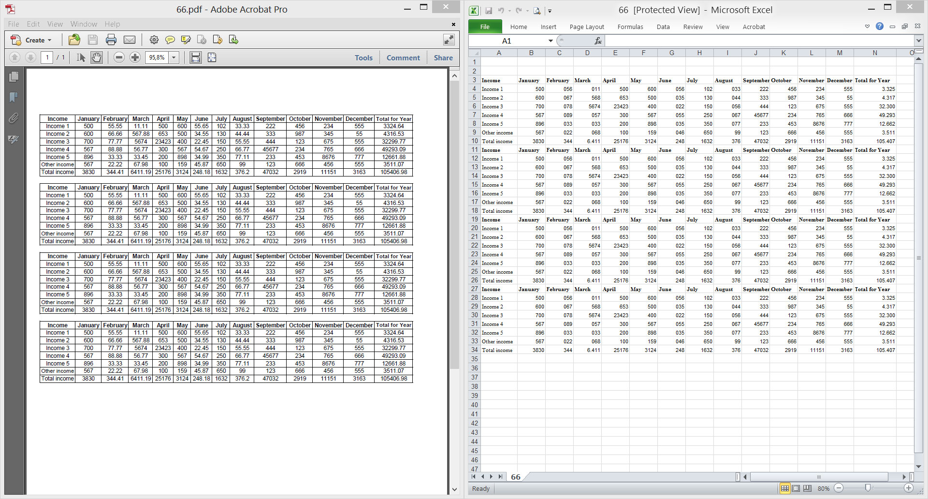Zoom out with the minus button in Acrobat
The height and width of the screenshot is (499, 928).
point(119,58)
